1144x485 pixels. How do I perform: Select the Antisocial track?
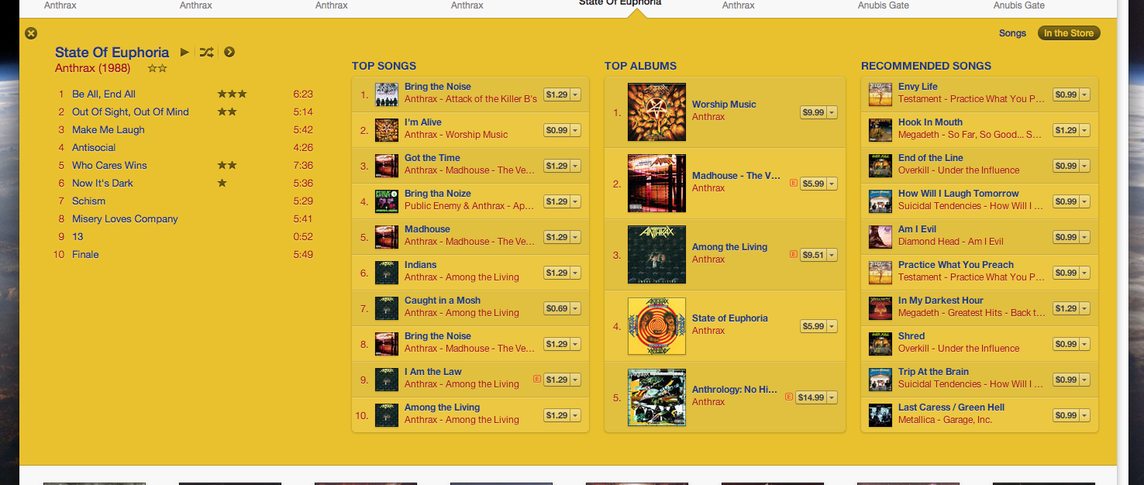(x=94, y=147)
